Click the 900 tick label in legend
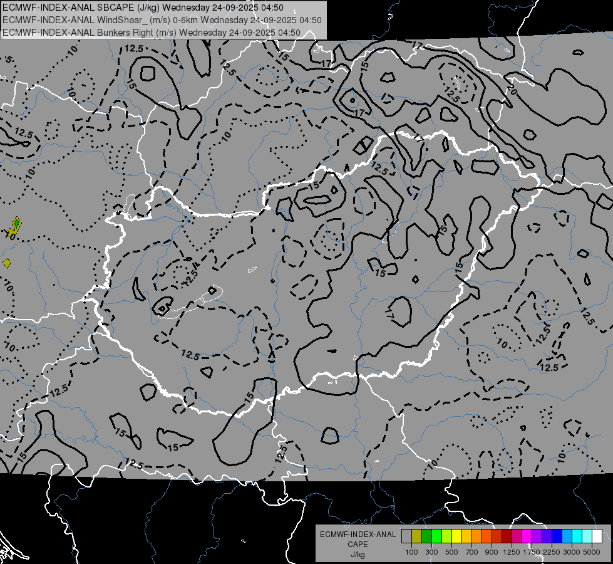 [492, 552]
